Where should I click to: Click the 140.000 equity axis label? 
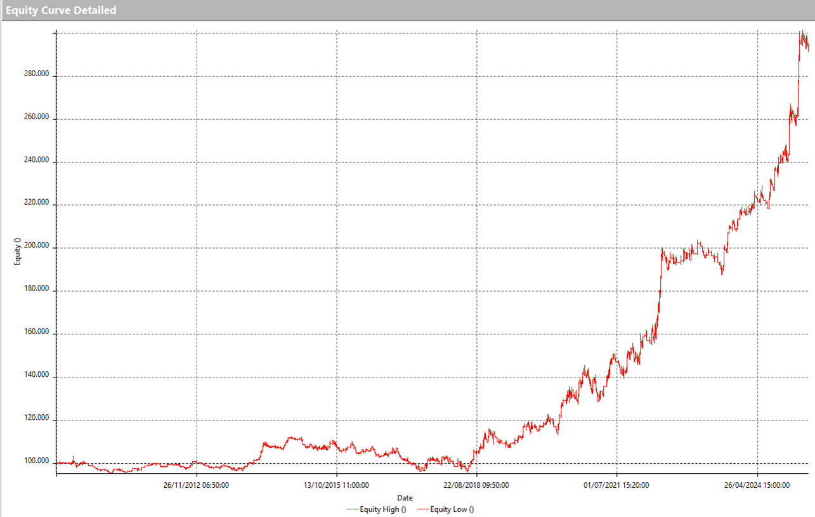click(36, 375)
